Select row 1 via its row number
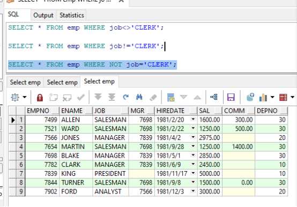297x207 pixels. (x=21, y=120)
